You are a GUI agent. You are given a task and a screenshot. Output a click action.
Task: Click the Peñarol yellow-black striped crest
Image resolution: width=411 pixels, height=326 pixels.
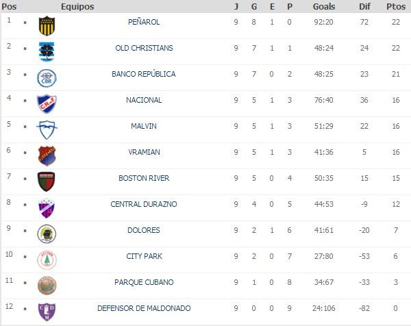pyautogui.click(x=47, y=25)
